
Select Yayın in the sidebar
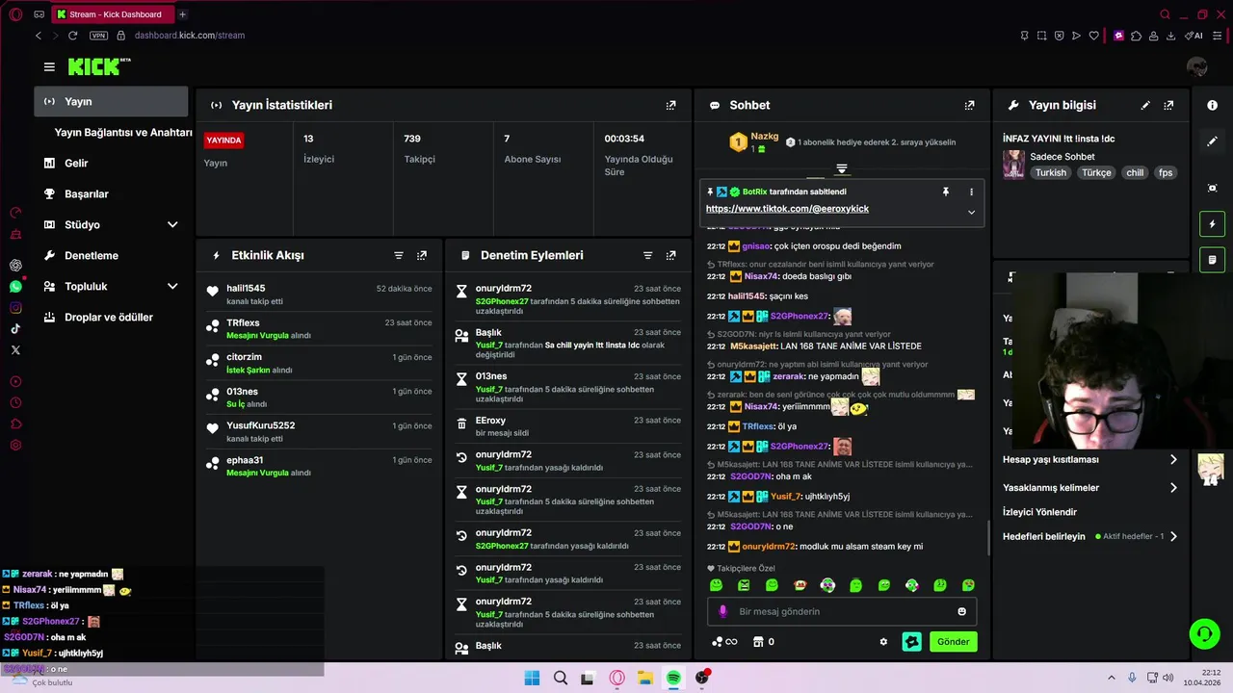(111, 101)
